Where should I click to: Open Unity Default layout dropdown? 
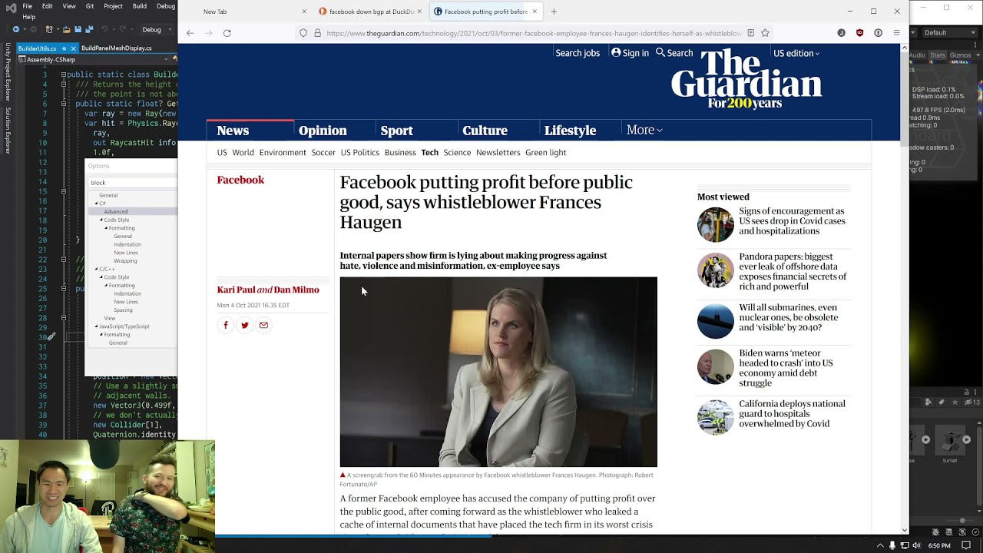(950, 32)
